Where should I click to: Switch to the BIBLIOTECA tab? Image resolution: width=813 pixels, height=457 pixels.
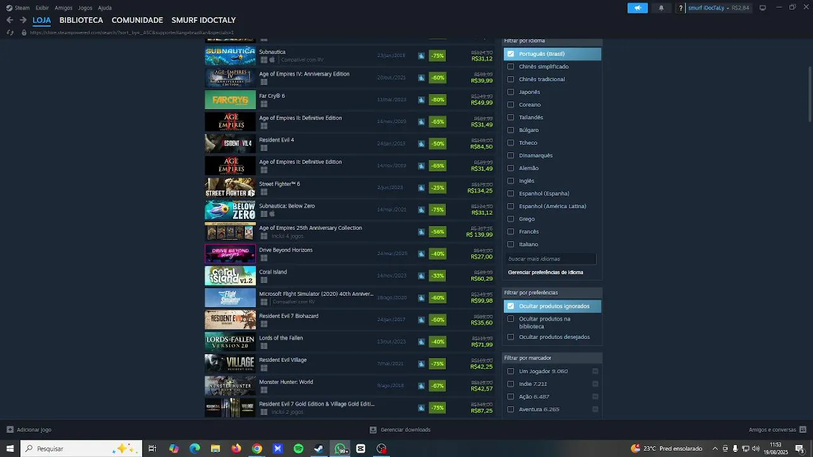point(81,20)
